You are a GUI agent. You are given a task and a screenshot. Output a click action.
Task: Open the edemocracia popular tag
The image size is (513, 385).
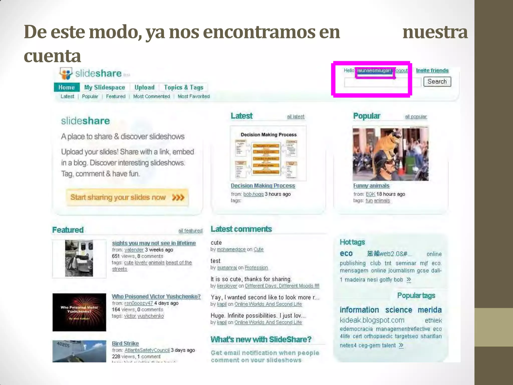tap(356, 329)
